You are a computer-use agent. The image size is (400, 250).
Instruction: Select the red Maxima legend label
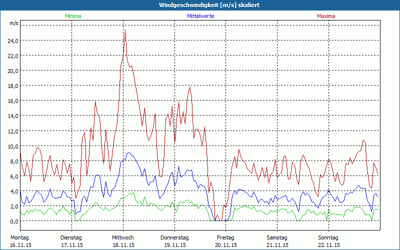click(326, 16)
